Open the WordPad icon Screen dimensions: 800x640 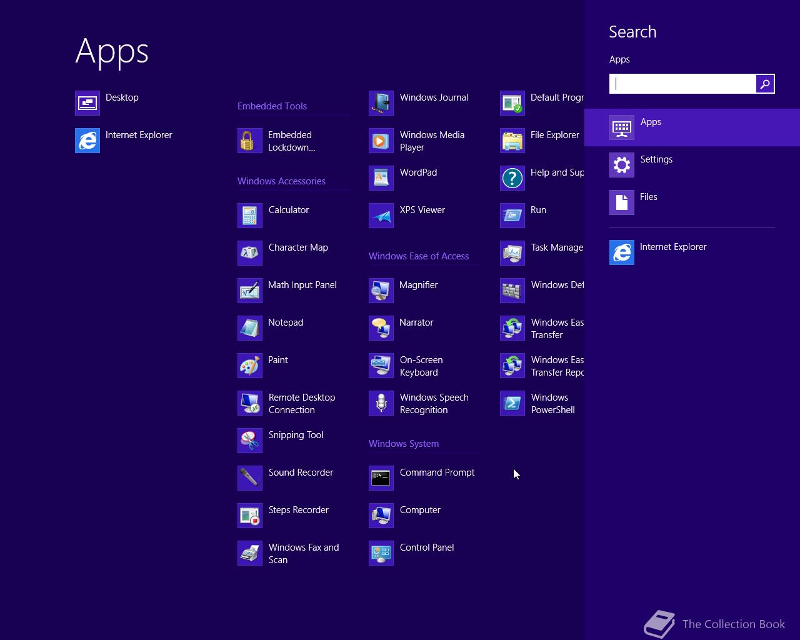click(x=381, y=178)
